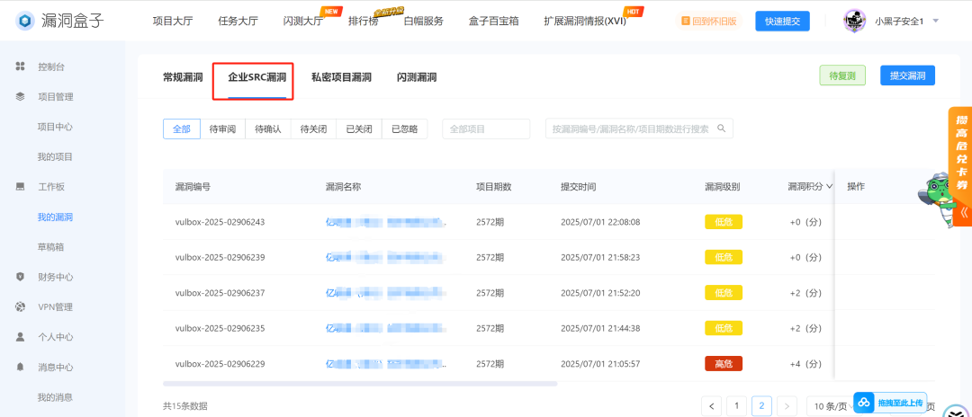Click the 消息中心 bell icon
The height and width of the screenshot is (417, 972).
20,367
